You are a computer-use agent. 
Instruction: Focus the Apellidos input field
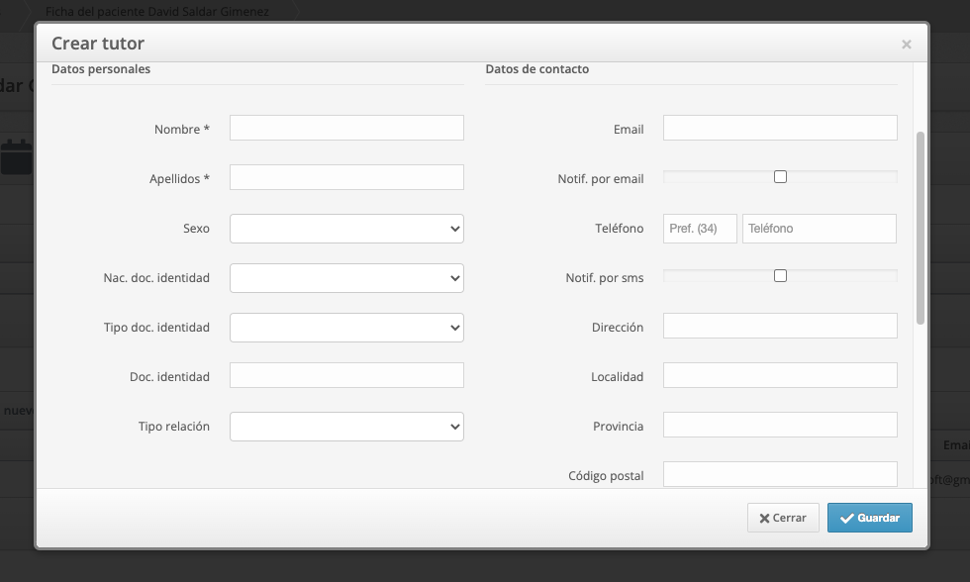346,177
